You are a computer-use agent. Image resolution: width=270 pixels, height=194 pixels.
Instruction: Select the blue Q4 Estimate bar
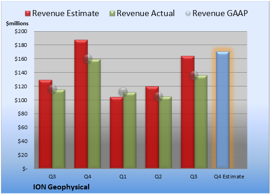[223, 110]
